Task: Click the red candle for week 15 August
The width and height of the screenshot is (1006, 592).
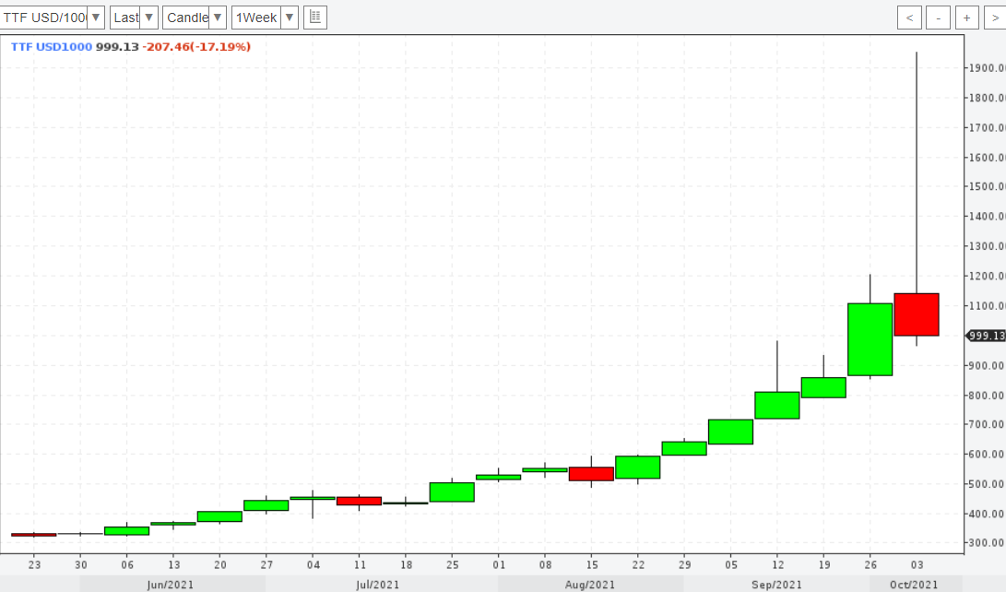Action: 591,474
